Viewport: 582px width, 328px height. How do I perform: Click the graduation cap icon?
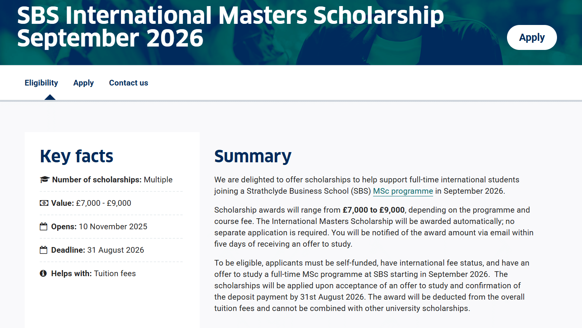45,179
